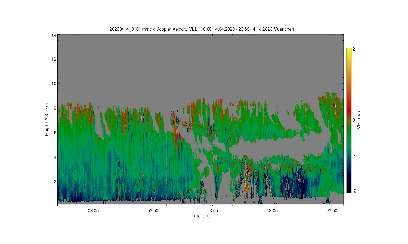Click the 18:00 time tick label
The image size is (408, 244).
coord(272,211)
